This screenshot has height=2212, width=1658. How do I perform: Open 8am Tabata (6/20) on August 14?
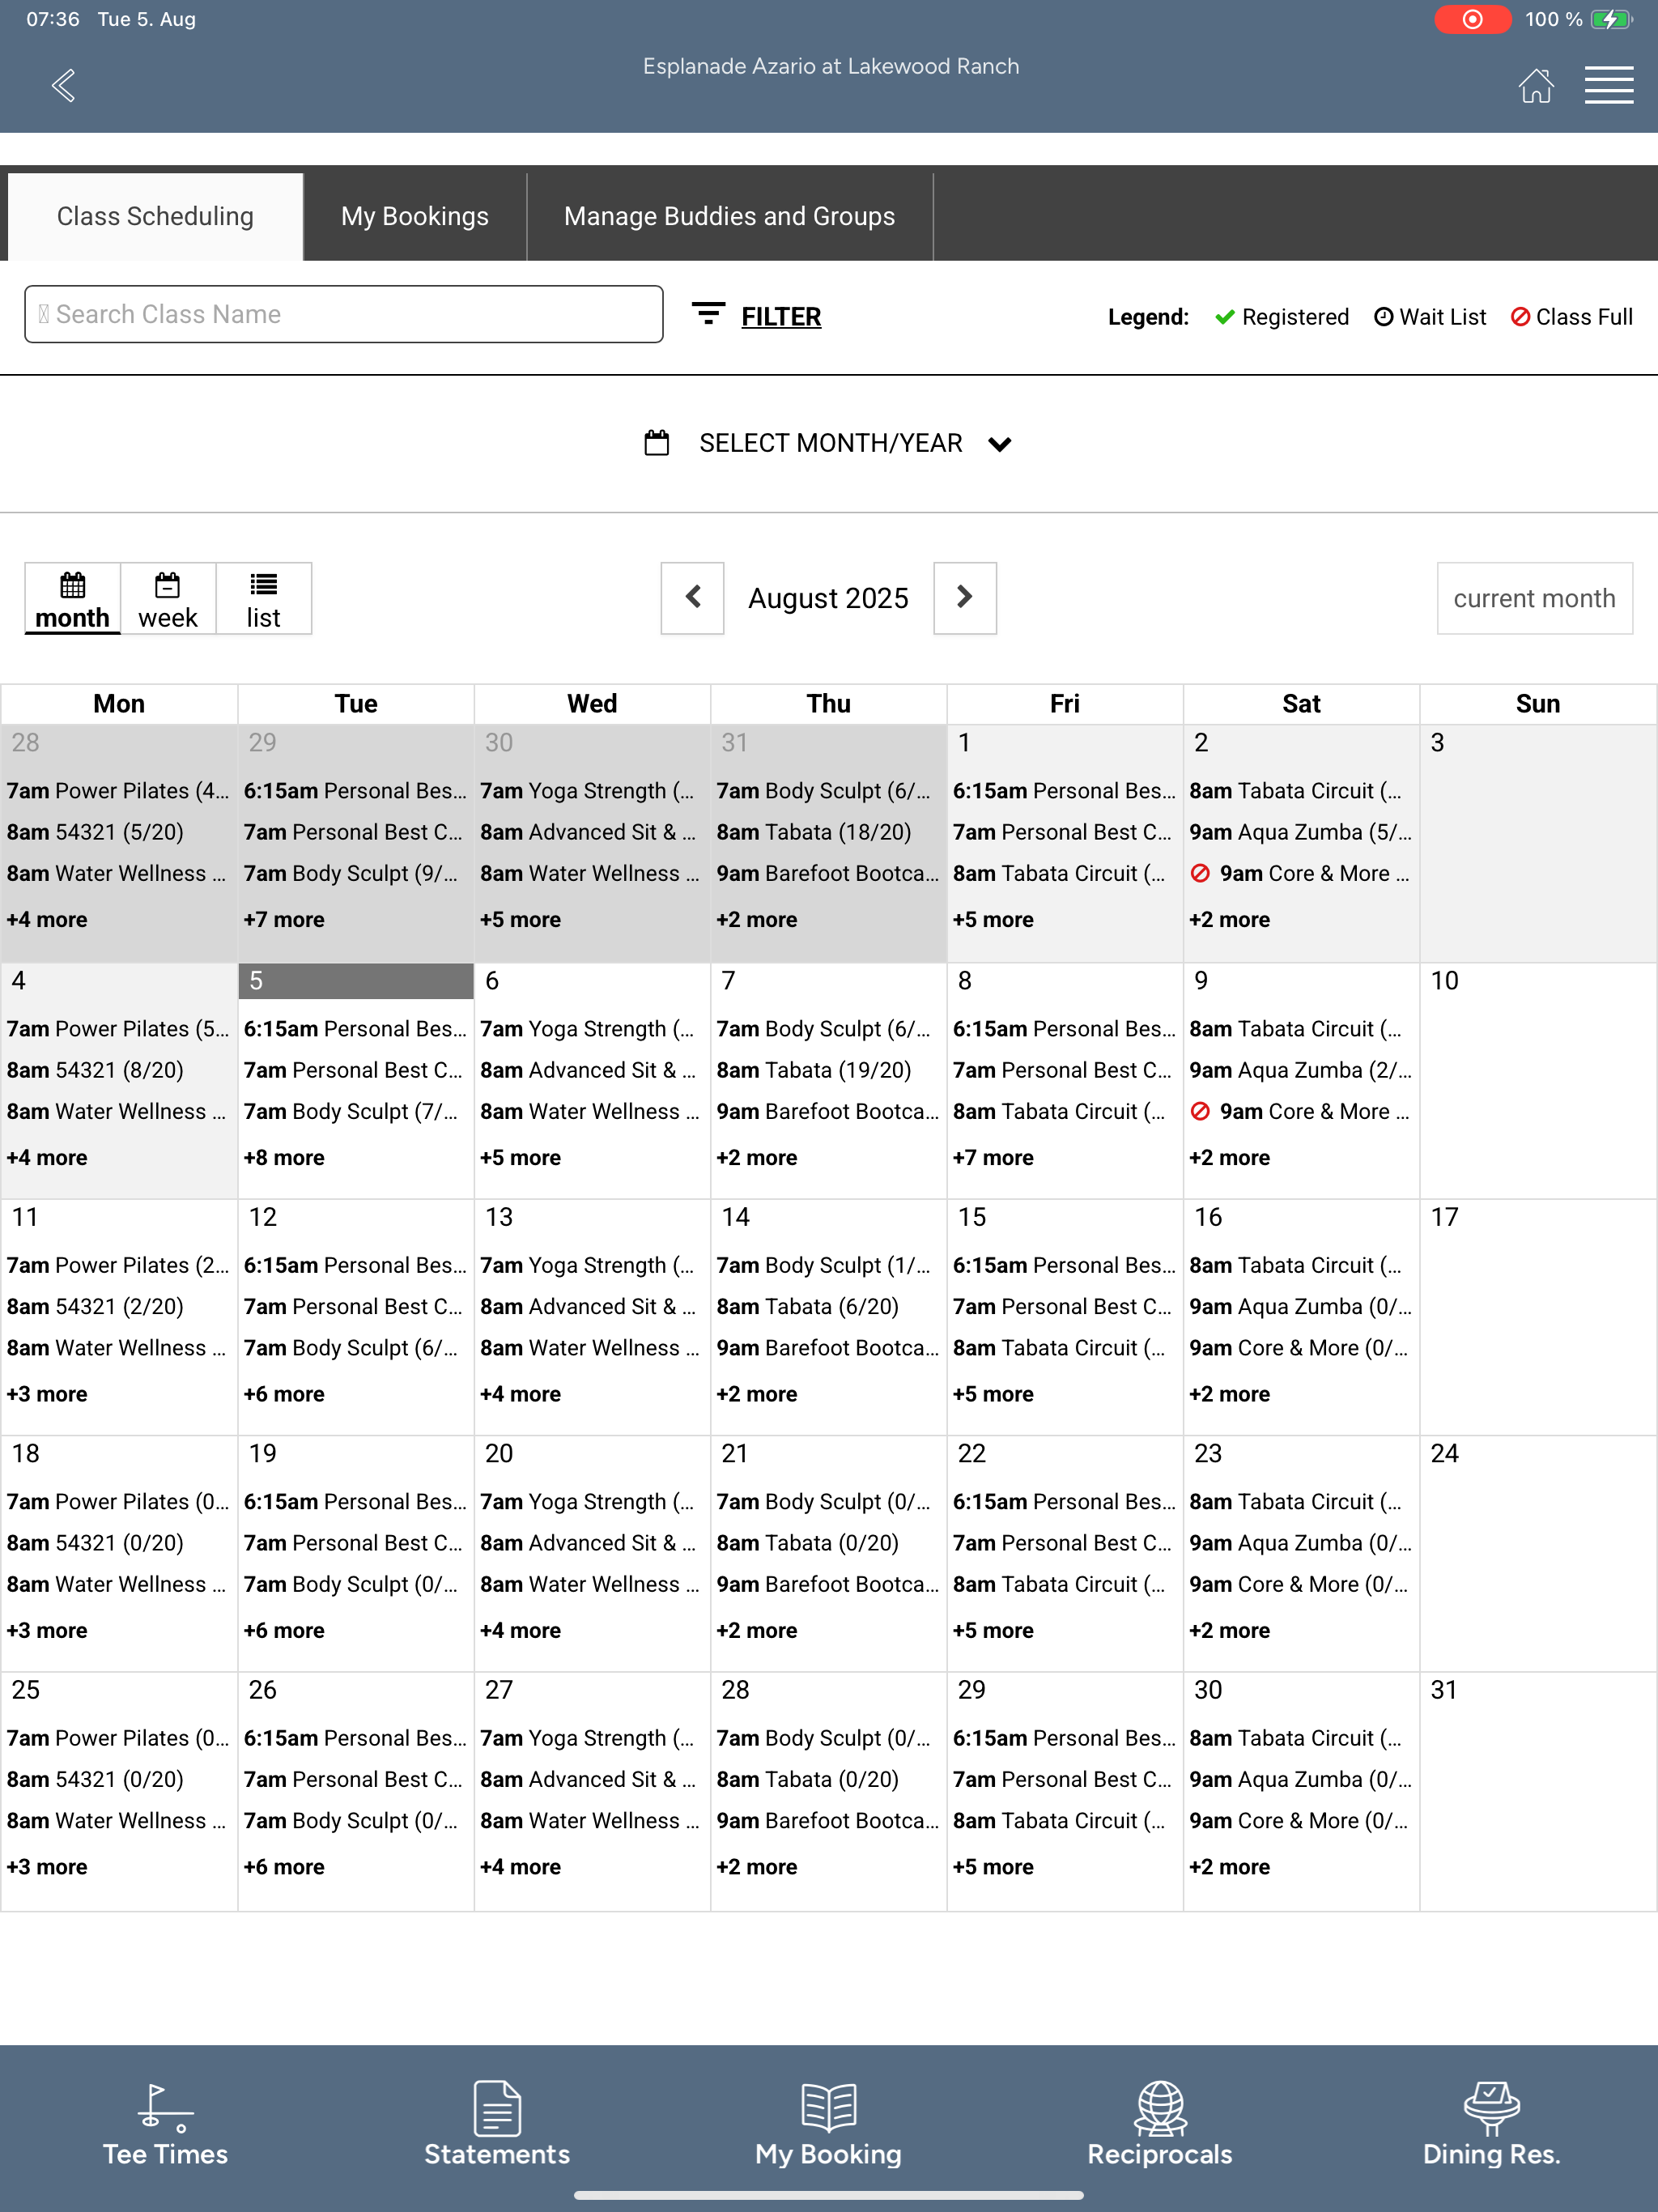808,1306
